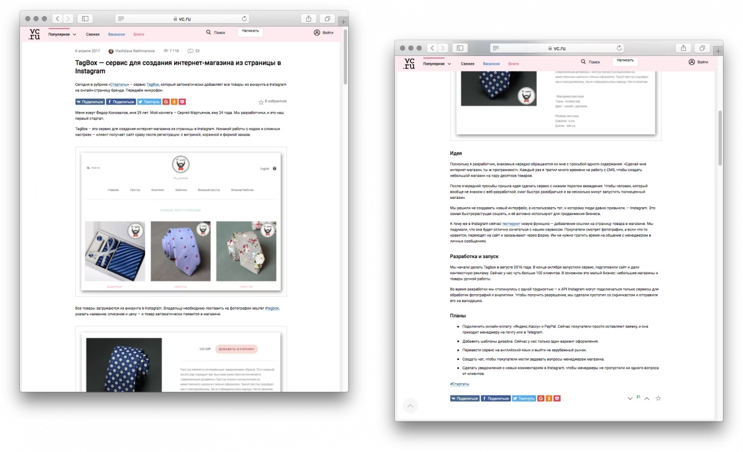Open Reader view in left window address bar
The height and width of the screenshot is (452, 743).
tap(121, 19)
